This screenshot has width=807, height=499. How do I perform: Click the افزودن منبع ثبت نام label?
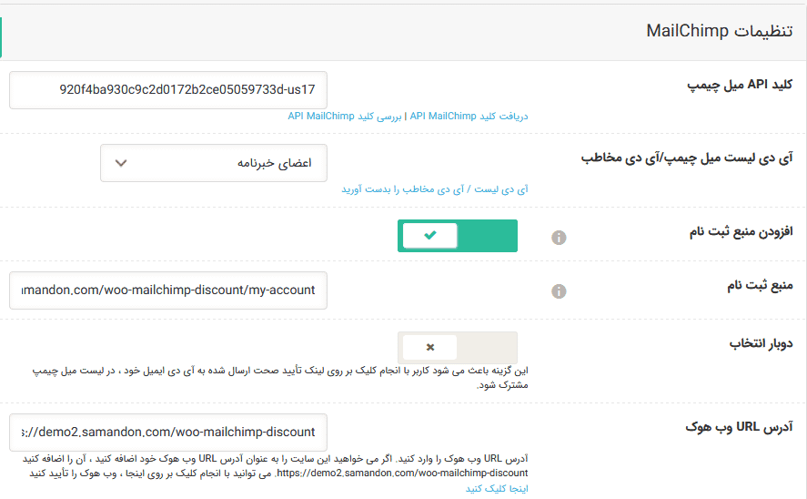tap(741, 231)
